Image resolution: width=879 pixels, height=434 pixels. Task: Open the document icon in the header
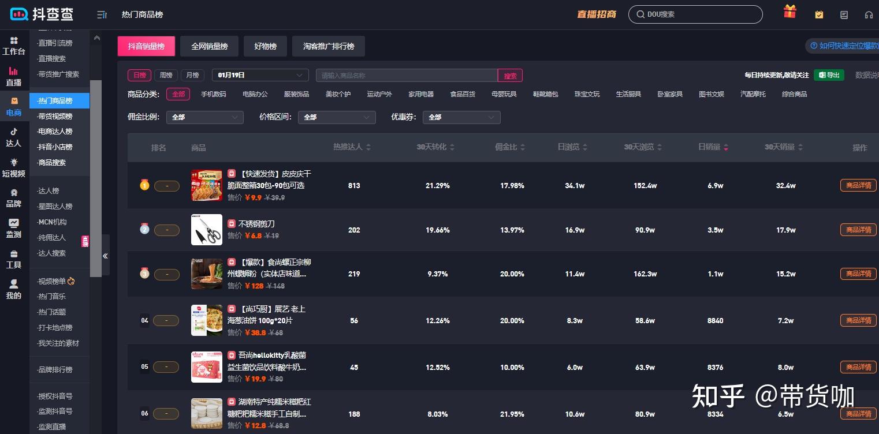point(844,14)
